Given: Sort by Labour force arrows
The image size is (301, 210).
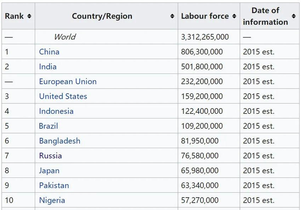Looking at the screenshot, I should (x=234, y=16).
